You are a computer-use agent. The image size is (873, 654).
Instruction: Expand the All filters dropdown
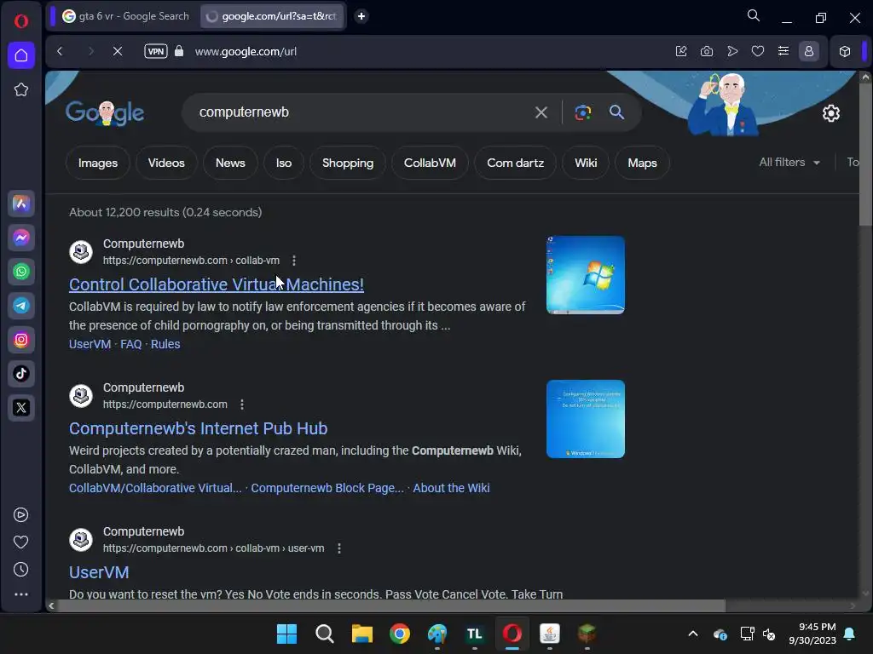click(789, 163)
